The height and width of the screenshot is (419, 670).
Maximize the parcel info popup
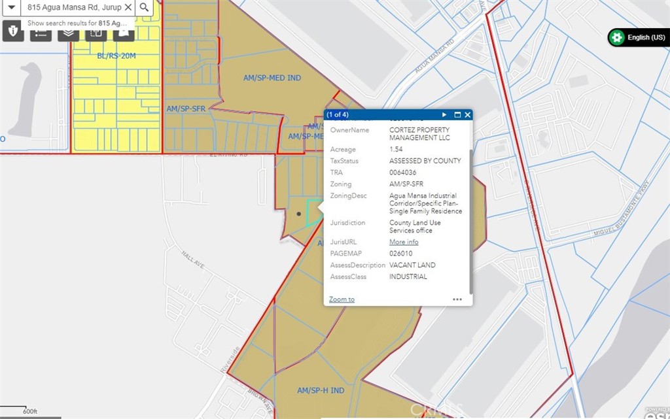click(x=457, y=115)
